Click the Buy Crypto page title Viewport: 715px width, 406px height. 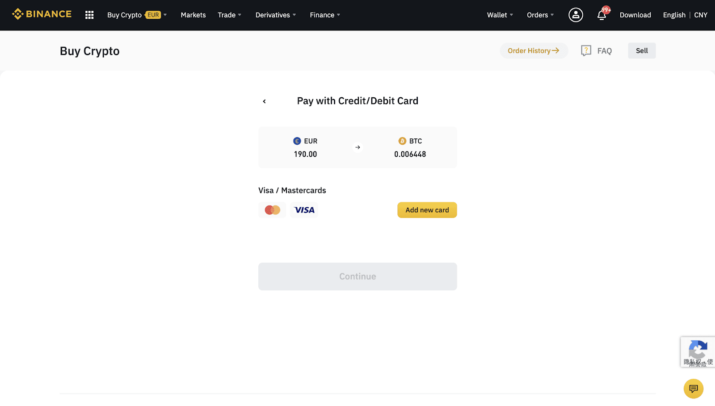point(90,51)
